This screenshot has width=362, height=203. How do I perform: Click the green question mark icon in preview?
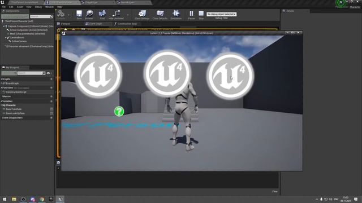tap(119, 112)
